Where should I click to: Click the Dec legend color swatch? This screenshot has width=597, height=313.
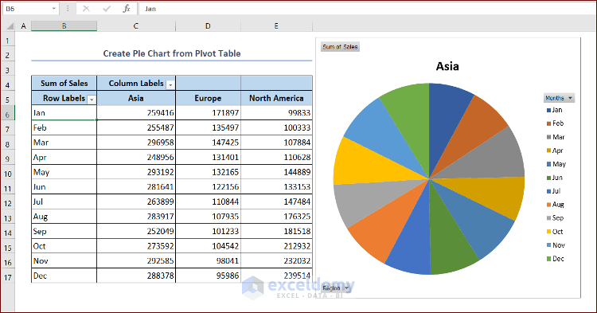click(548, 259)
